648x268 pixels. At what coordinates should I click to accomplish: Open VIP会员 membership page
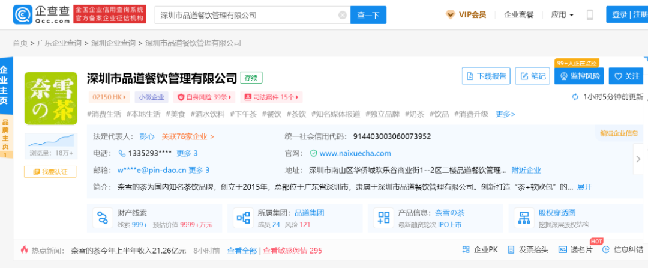coord(466,15)
